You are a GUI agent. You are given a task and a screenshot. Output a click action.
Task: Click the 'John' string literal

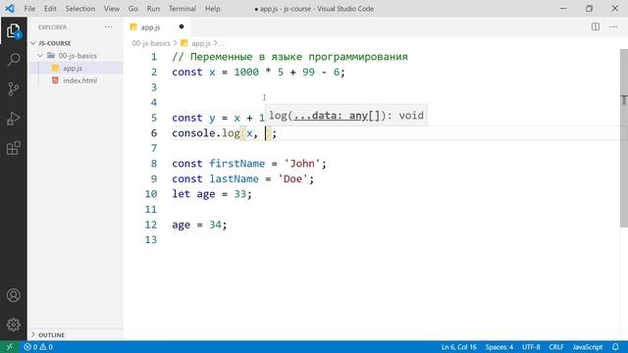pos(302,164)
